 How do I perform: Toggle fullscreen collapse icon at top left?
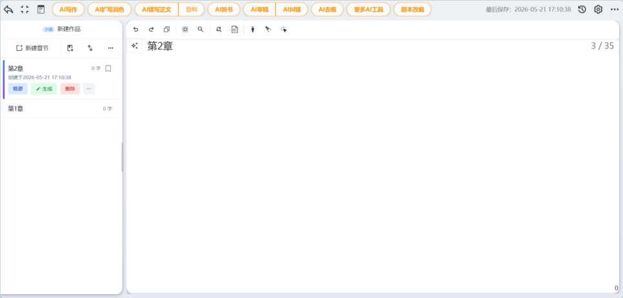click(25, 10)
